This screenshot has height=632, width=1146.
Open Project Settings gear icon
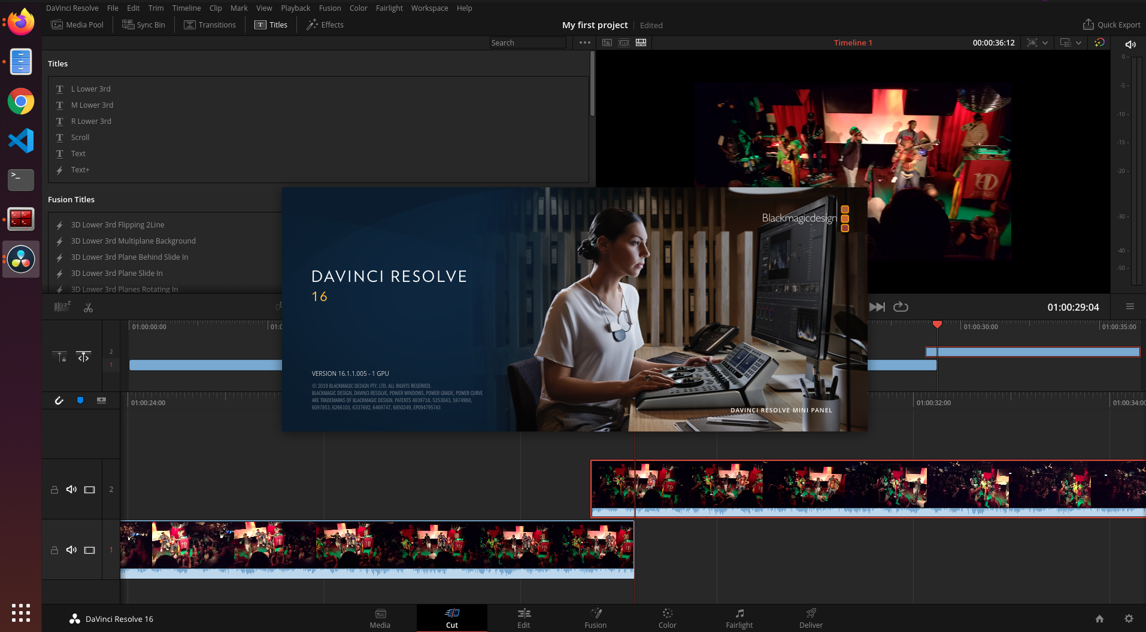1129,619
